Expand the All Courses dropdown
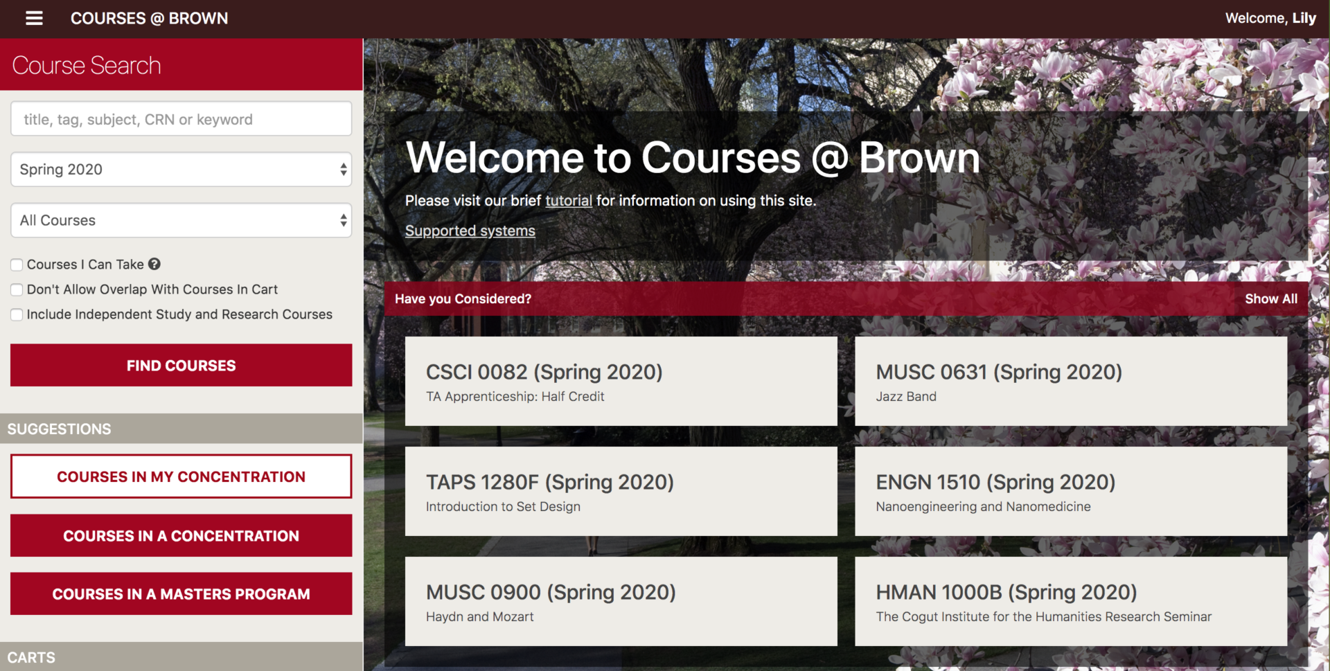This screenshot has height=671, width=1330. 181,220
